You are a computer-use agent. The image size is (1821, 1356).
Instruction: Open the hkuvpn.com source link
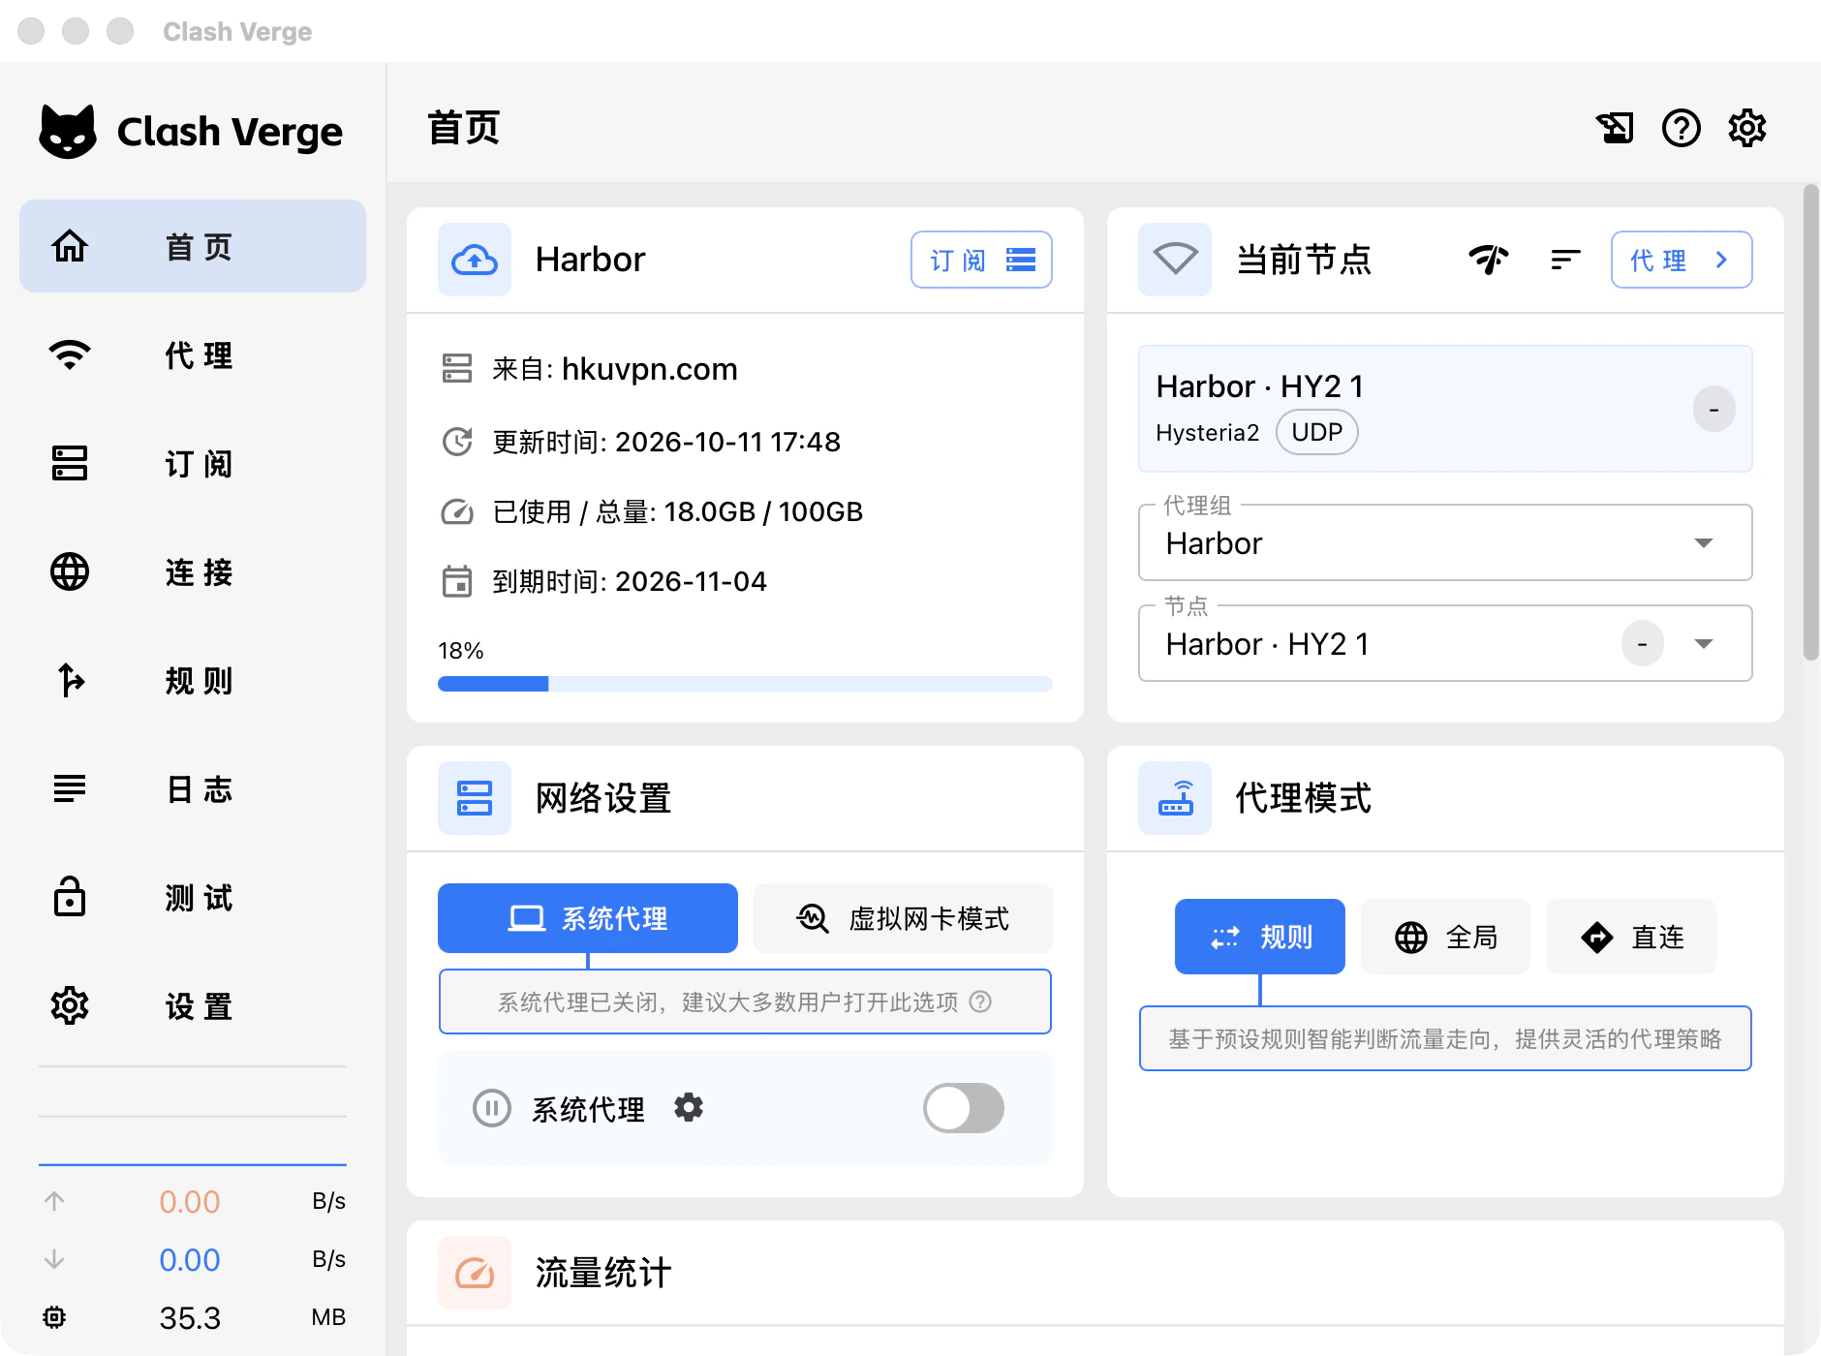tap(650, 369)
